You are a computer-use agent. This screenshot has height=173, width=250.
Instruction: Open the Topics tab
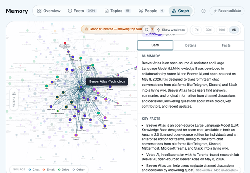(x=118, y=11)
